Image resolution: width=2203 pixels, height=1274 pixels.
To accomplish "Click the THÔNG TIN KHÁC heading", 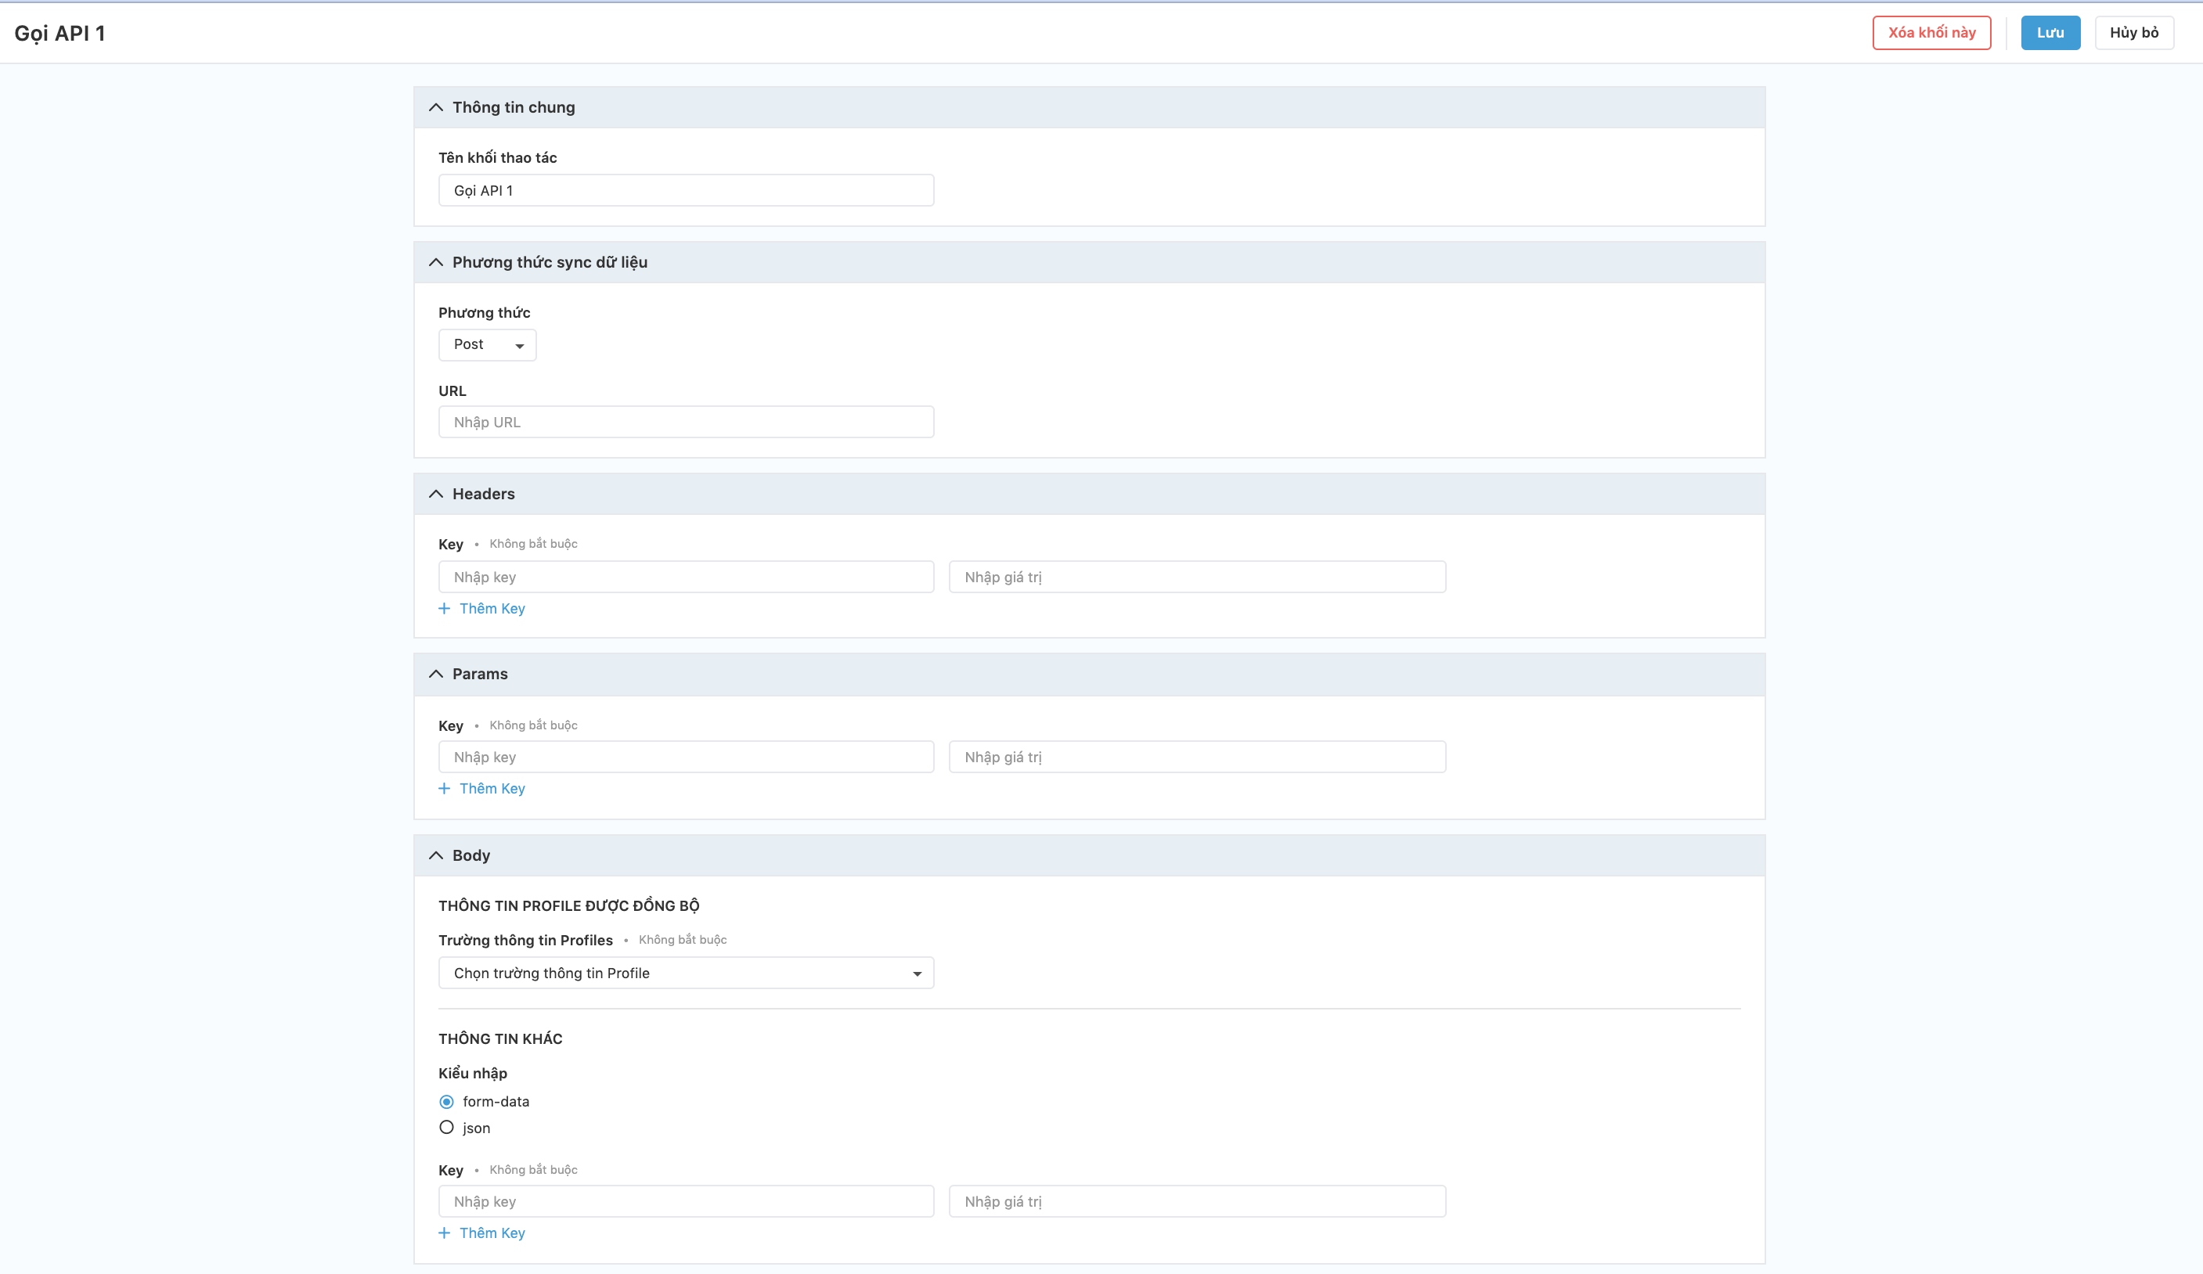I will point(500,1039).
